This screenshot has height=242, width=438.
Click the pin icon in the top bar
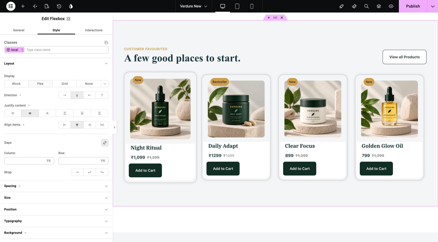[354, 6]
